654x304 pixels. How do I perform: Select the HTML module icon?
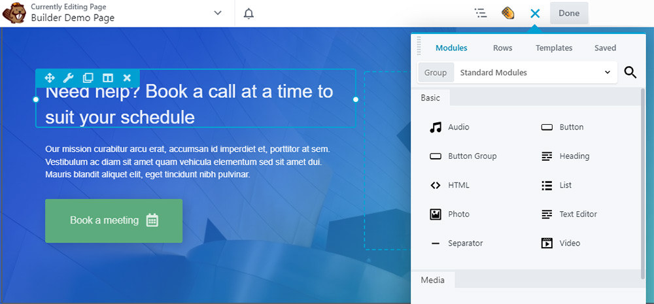click(x=436, y=185)
